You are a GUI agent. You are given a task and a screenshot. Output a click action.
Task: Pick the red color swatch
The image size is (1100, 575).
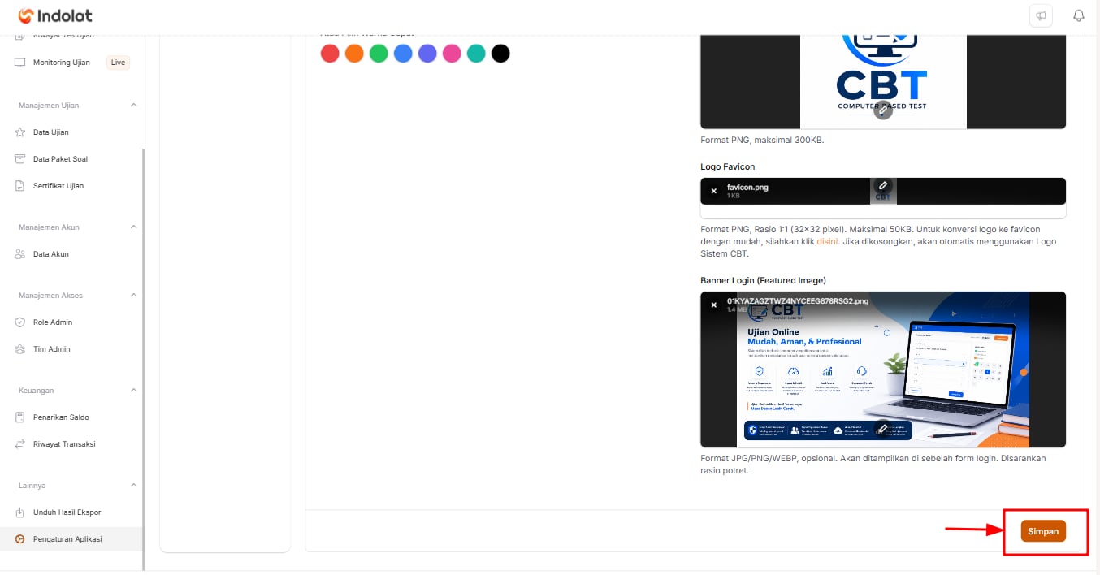(x=330, y=54)
